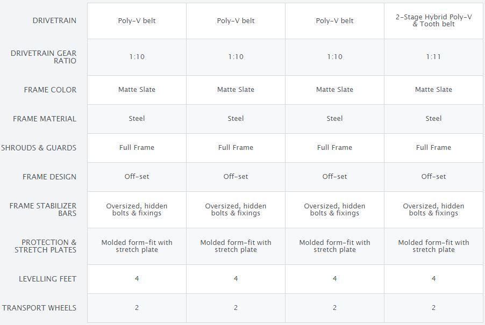The image size is (485, 325).
Task: Select the fourth Oversized, hidden bolts & fixings cell
Action: (x=434, y=210)
